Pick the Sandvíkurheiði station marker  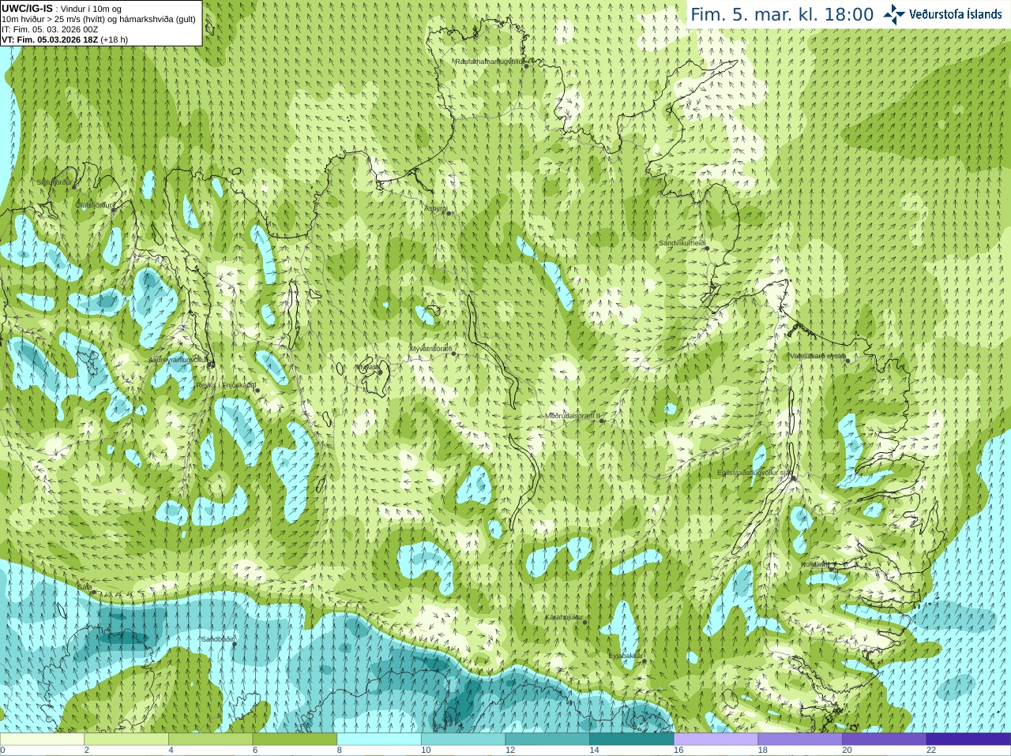pos(707,249)
